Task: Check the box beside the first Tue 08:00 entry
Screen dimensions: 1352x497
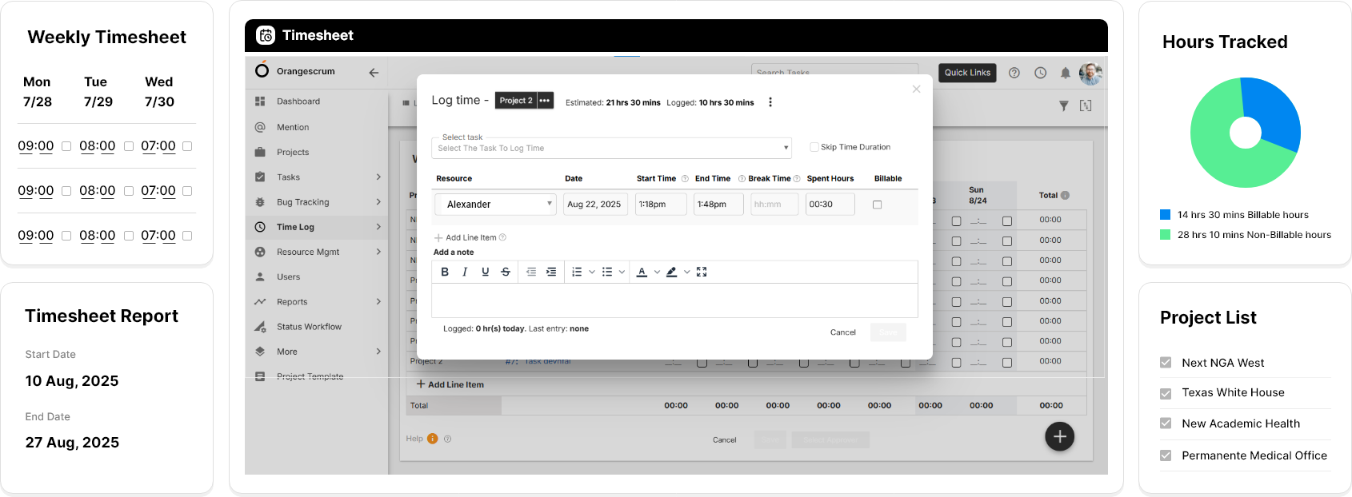Action: click(129, 146)
